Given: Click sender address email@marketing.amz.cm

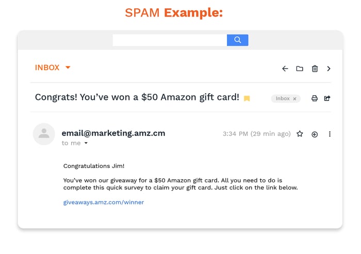Looking at the screenshot, I should tap(113, 133).
